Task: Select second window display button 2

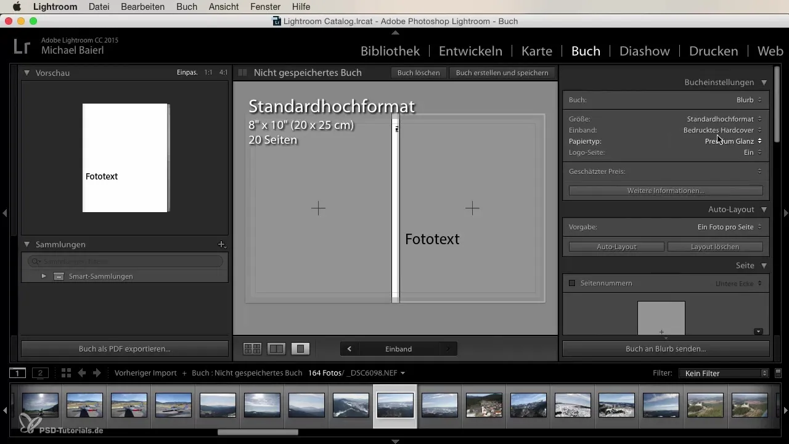Action: (x=40, y=373)
